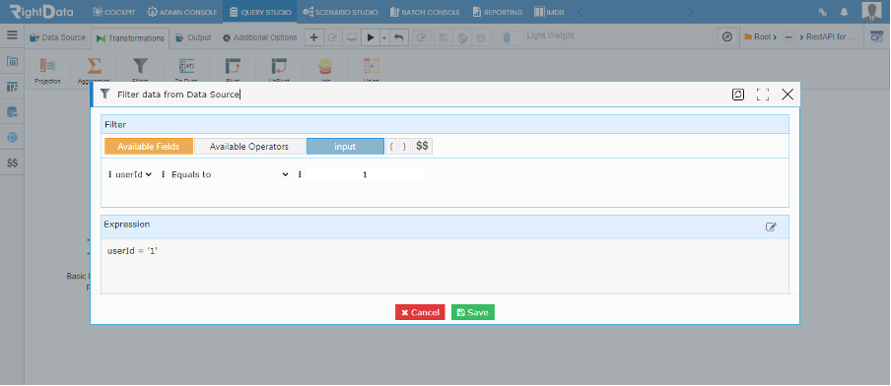The width and height of the screenshot is (891, 386).
Task: Switch to the Additional Options tab
Action: (259, 37)
